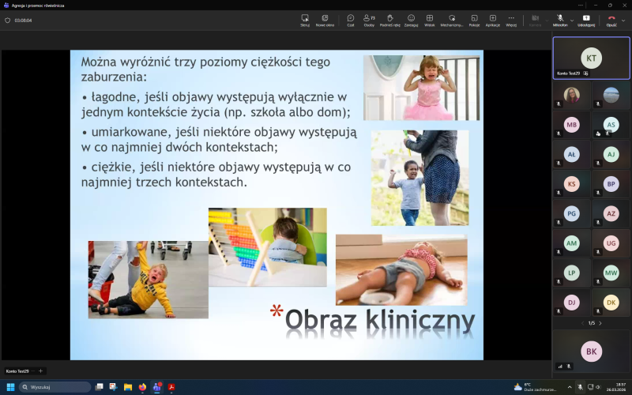Viewport: 632px width, 395px height.
Task: Click Podnieś rękę to raise hand
Action: point(389,20)
